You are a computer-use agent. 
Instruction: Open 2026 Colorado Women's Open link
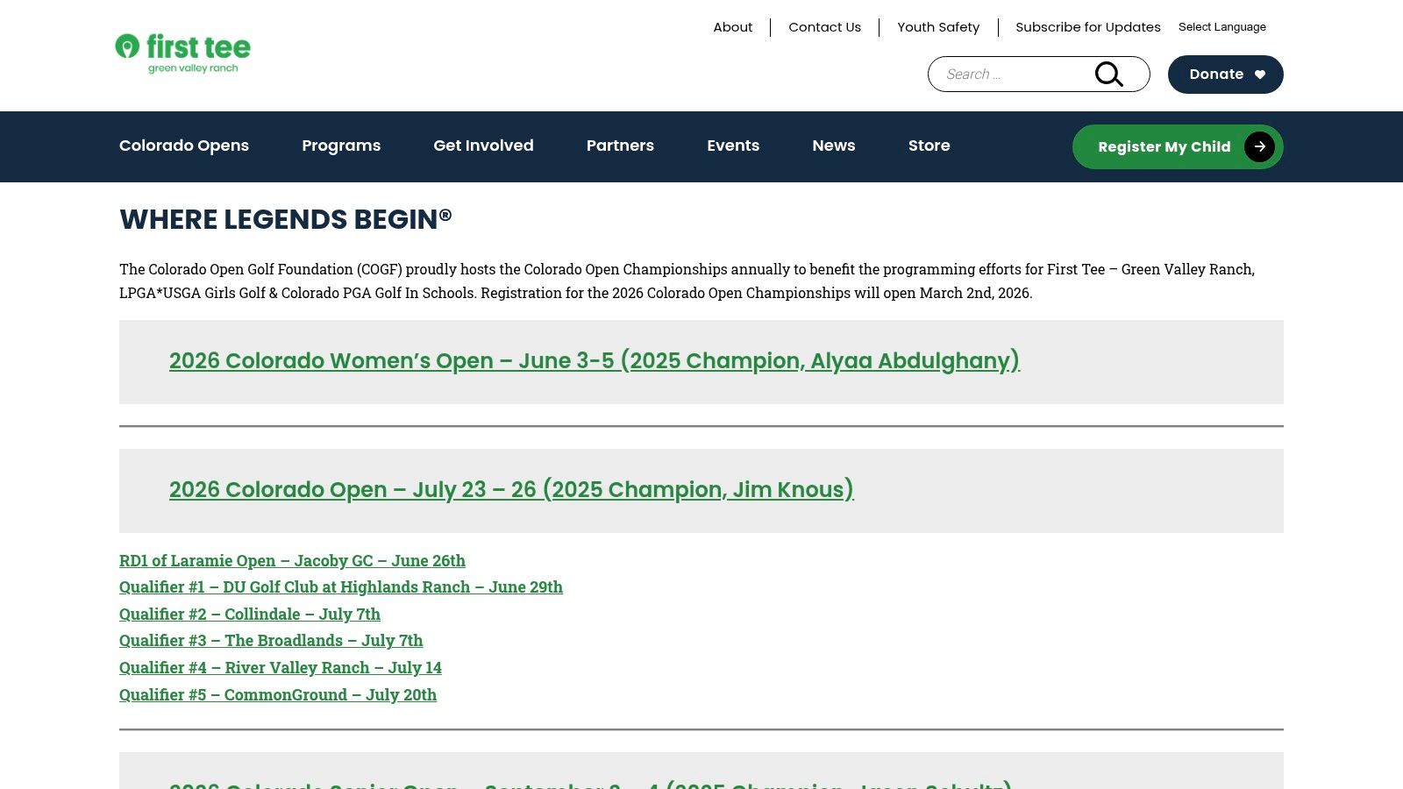595,360
